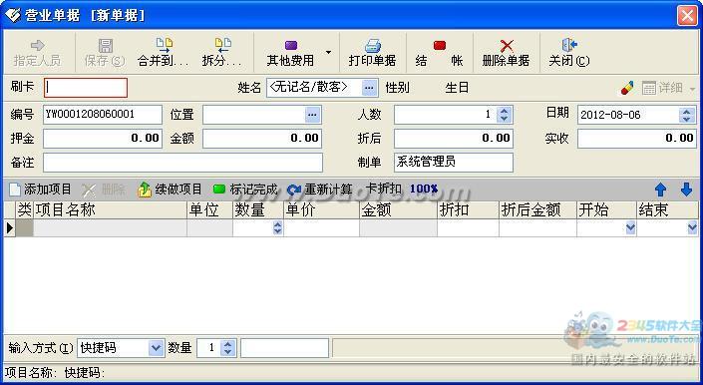Screen dimensions: 703x385
Task: Click the 保存(S) save icon
Action: tap(105, 46)
